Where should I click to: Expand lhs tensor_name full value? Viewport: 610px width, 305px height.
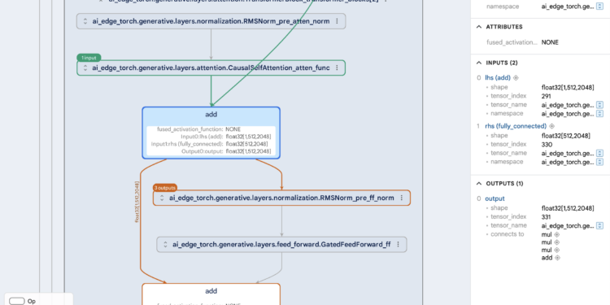[x=599, y=105]
